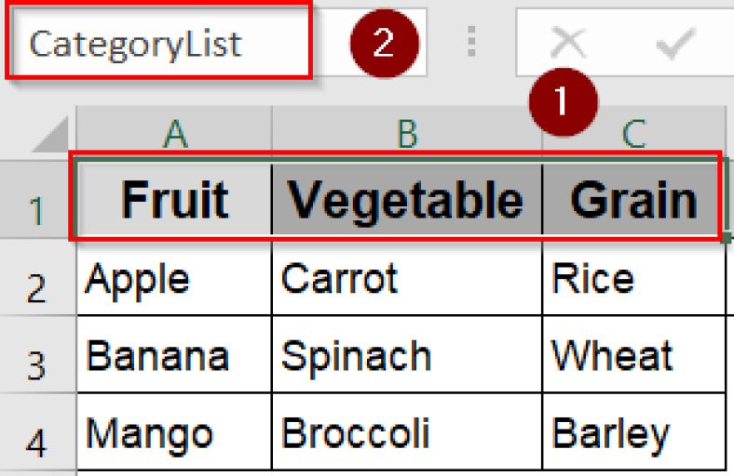Click the formula bar three-dot resize handle
This screenshot has height=476, width=734.
point(472,43)
